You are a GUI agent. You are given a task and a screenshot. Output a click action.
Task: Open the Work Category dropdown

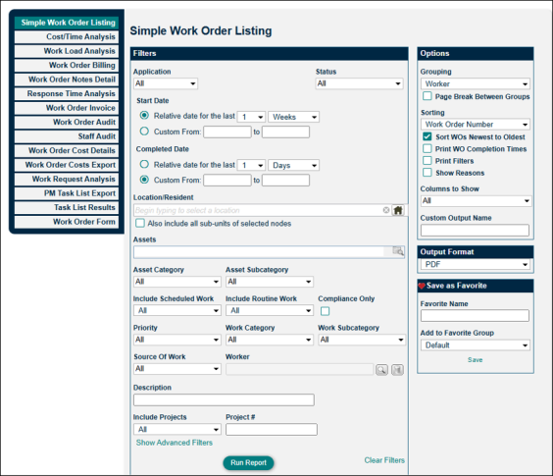270,340
